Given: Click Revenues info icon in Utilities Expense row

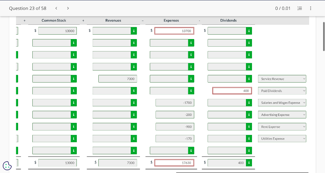Looking at the screenshot, I should (x=134, y=139).
